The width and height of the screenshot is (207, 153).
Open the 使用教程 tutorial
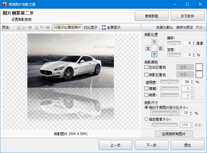pyautogui.click(x=152, y=16)
